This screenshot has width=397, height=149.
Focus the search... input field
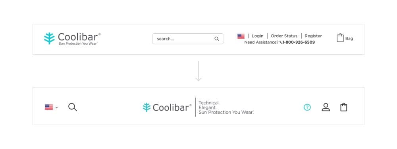pos(188,39)
